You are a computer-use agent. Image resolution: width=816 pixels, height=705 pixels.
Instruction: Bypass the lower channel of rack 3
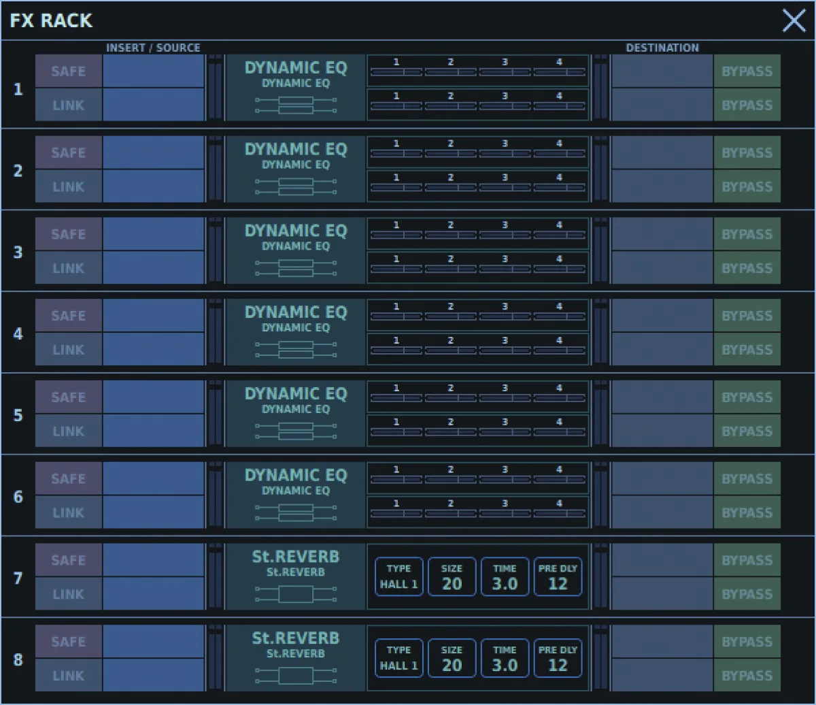[747, 268]
